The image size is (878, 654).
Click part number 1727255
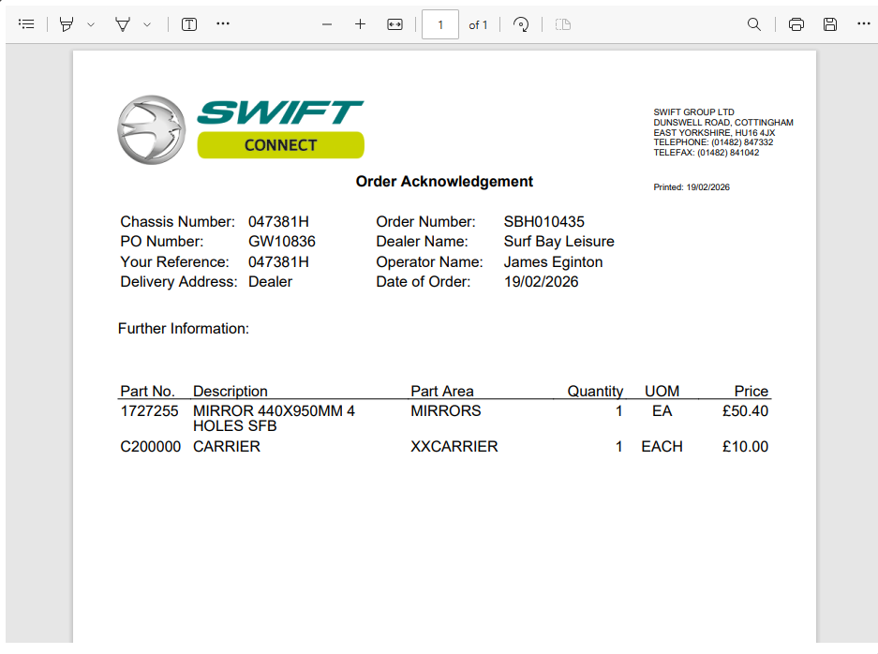pyautogui.click(x=149, y=411)
